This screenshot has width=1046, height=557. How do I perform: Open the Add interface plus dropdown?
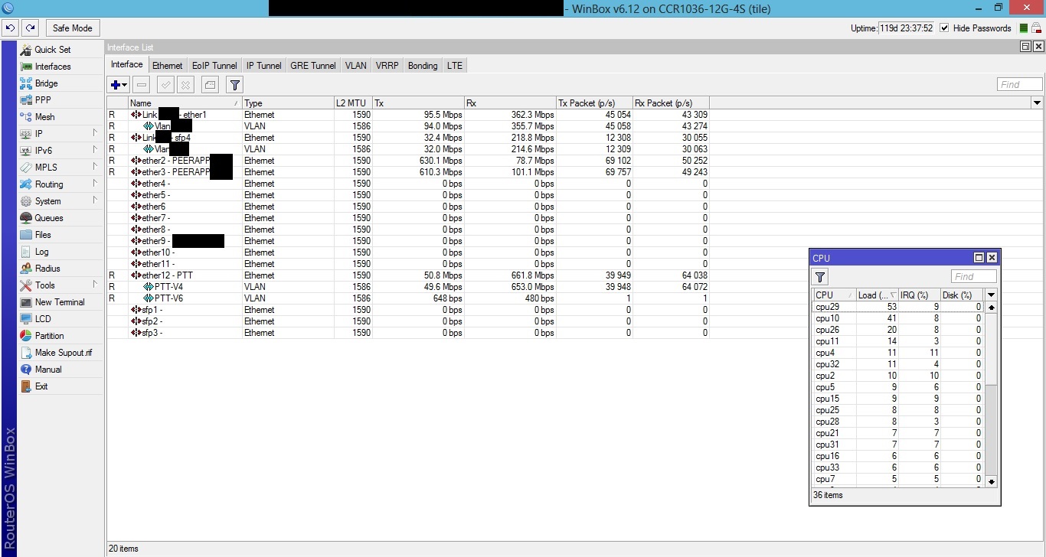tap(119, 85)
